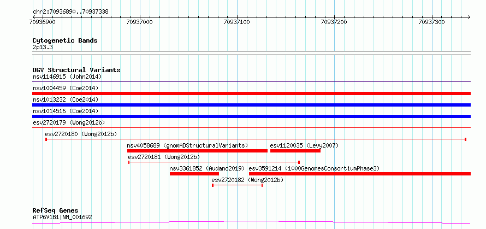The image size is (486, 229).
Task: Click ruler position 70937200
Action: [334, 22]
